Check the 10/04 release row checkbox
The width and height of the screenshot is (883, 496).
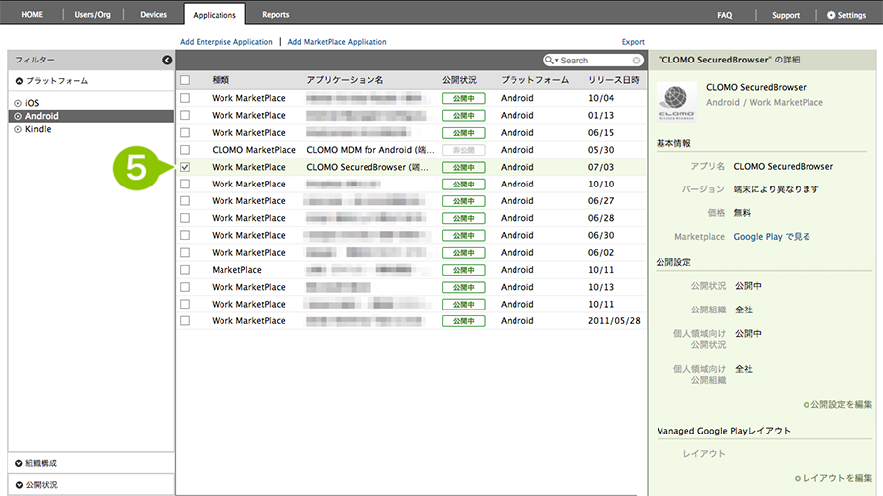pos(185,98)
